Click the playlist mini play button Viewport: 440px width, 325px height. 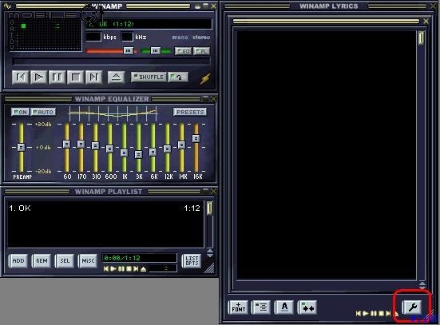113,269
